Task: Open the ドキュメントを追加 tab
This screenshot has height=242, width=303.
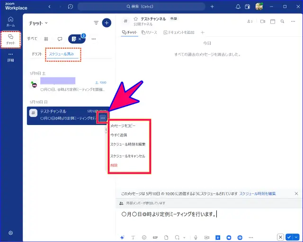Action: (x=179, y=33)
